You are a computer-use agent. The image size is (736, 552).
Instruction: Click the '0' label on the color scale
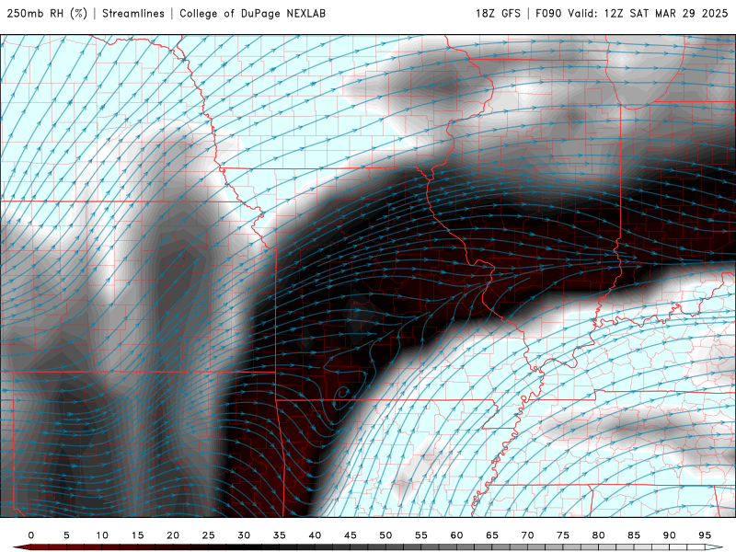[31, 535]
